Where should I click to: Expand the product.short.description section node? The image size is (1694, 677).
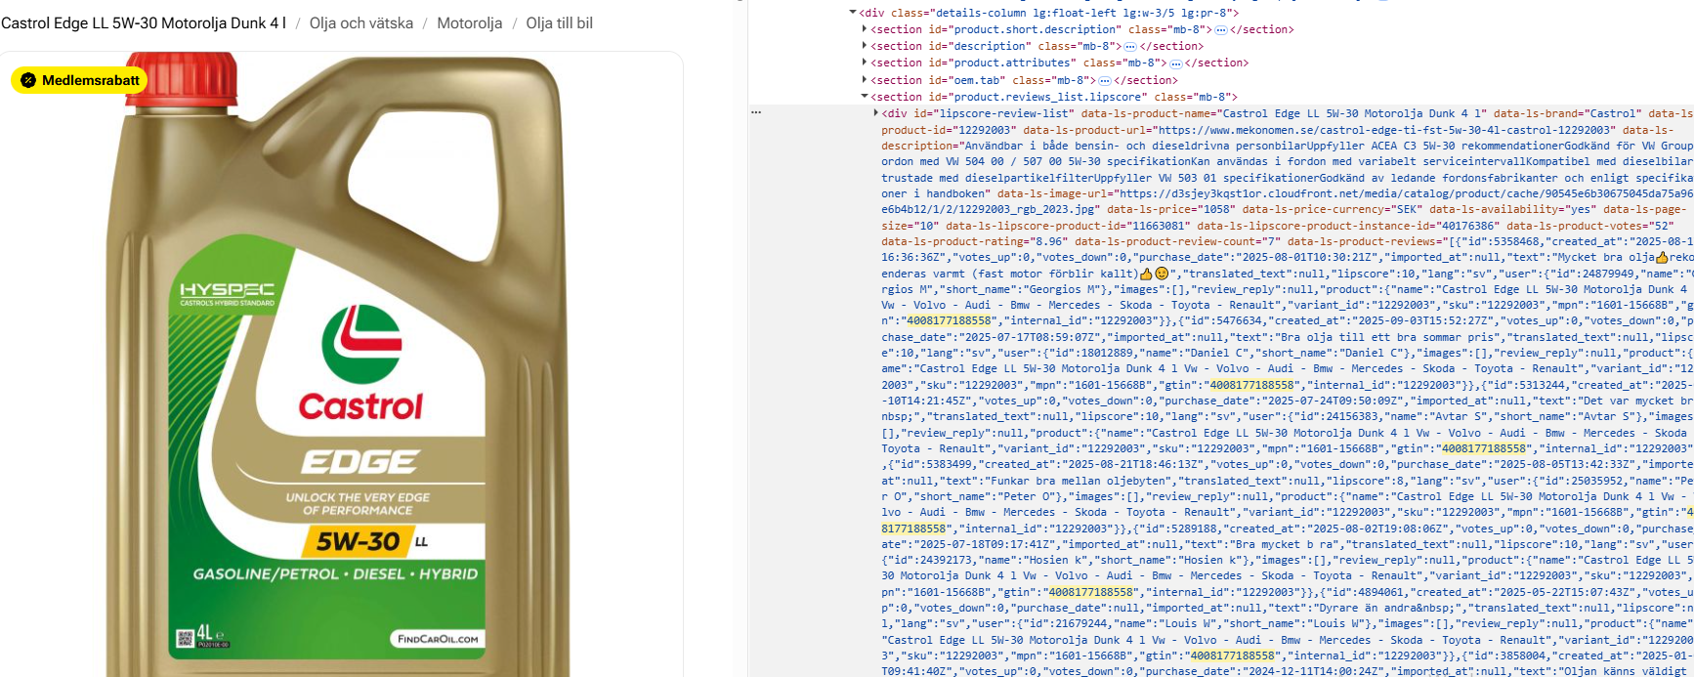coord(865,29)
